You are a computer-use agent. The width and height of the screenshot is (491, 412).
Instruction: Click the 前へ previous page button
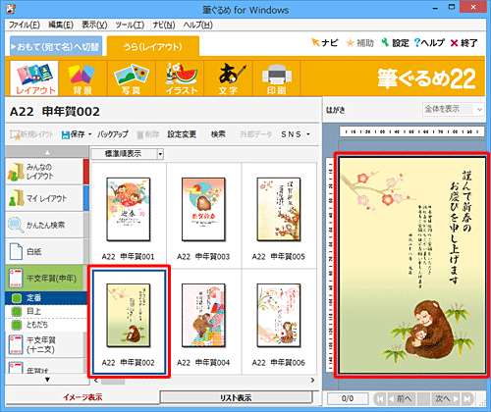[401, 398]
